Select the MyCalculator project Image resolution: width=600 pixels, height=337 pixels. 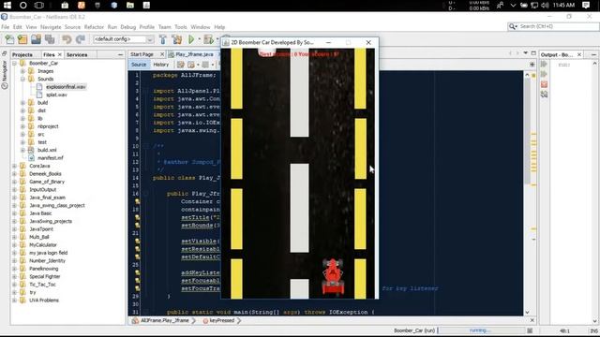click(x=43, y=245)
